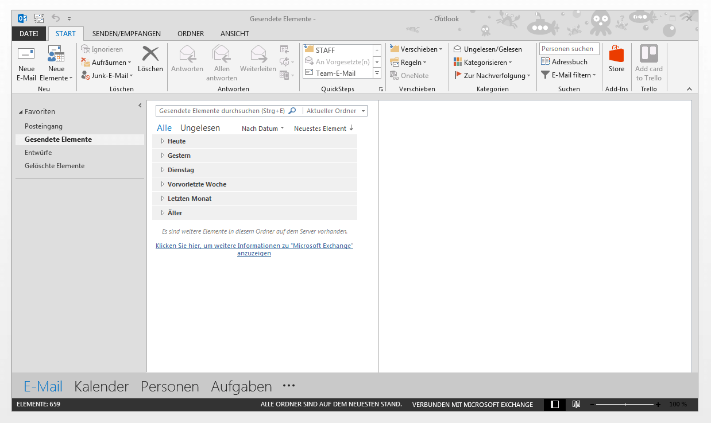Click inside the Personen suchen field
The width and height of the screenshot is (711, 423).
569,49
